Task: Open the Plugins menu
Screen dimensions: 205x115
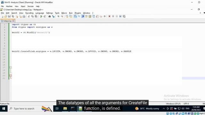Action: click(x=78, y=13)
